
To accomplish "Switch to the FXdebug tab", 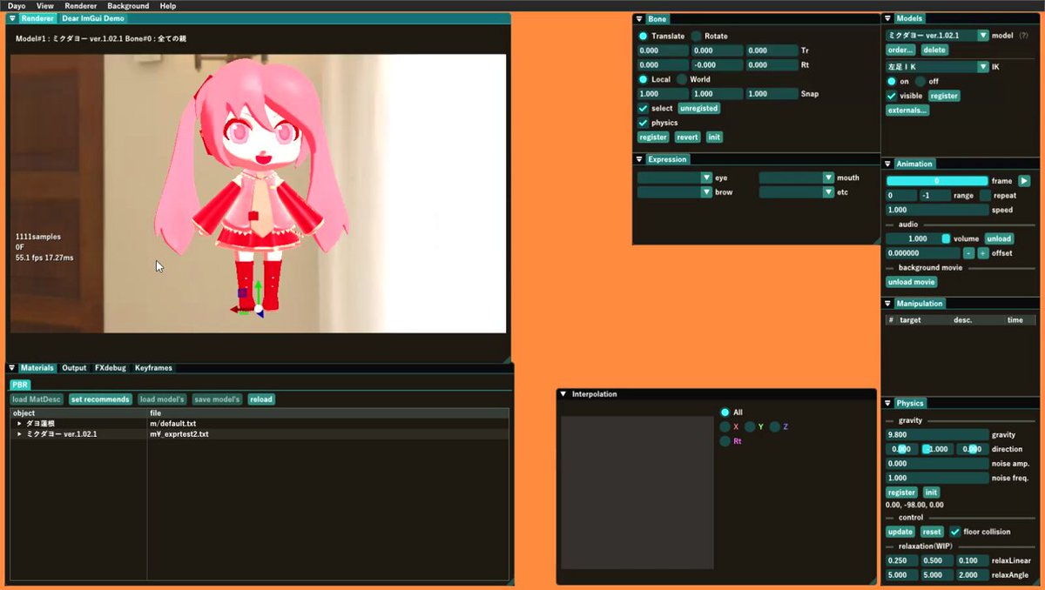I will [111, 368].
